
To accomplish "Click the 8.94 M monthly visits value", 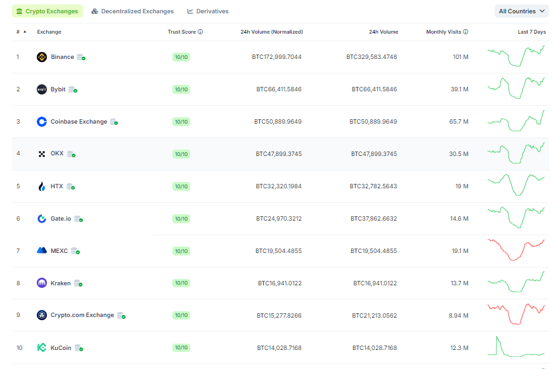I will pyautogui.click(x=458, y=316).
